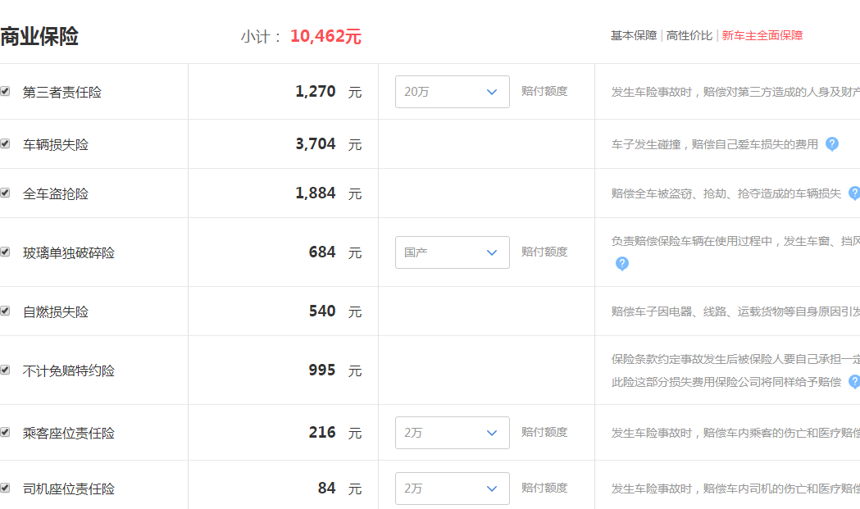Image resolution: width=860 pixels, height=509 pixels.
Task: Uncheck 车辆损失险 checkbox
Action: pos(5,143)
